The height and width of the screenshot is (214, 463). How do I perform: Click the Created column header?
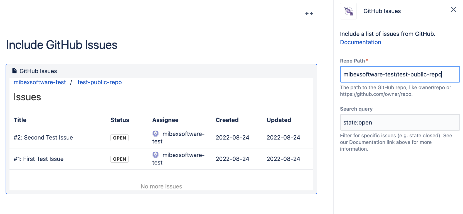[227, 120]
